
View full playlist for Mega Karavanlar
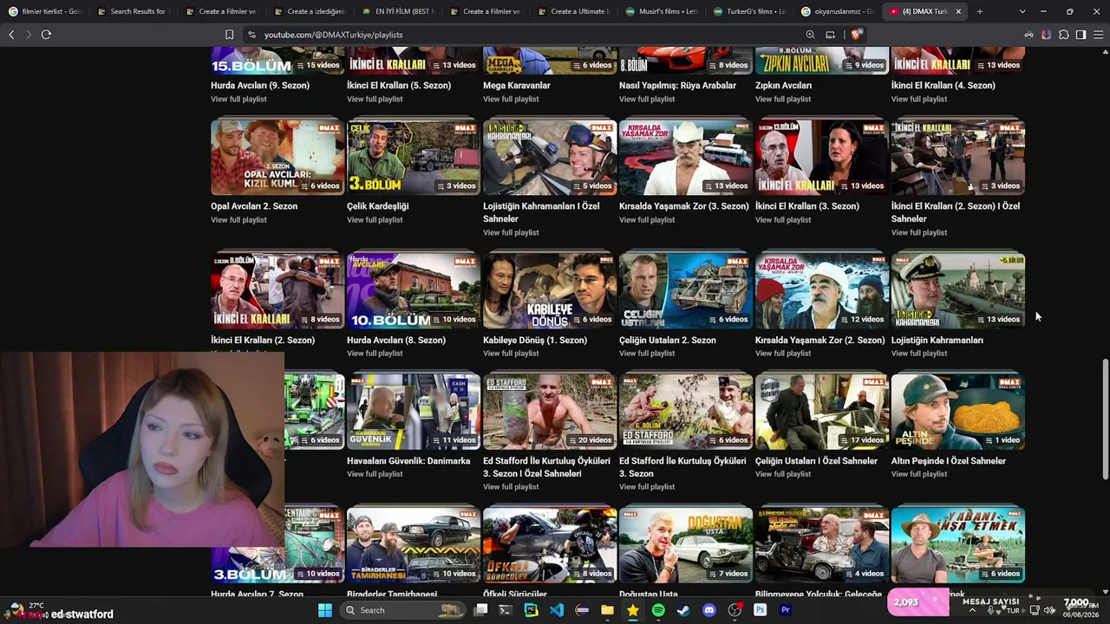point(511,99)
